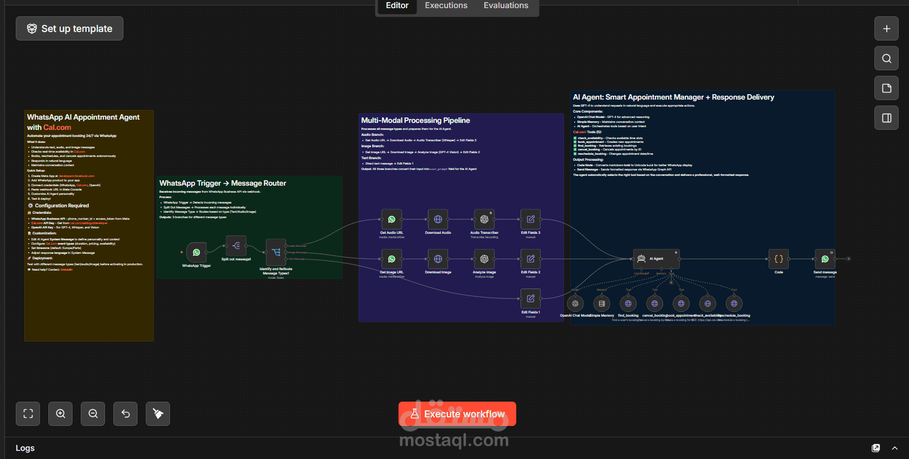The width and height of the screenshot is (909, 459).
Task: Follow the Cal.com link in the sticky title
Action: click(57, 128)
